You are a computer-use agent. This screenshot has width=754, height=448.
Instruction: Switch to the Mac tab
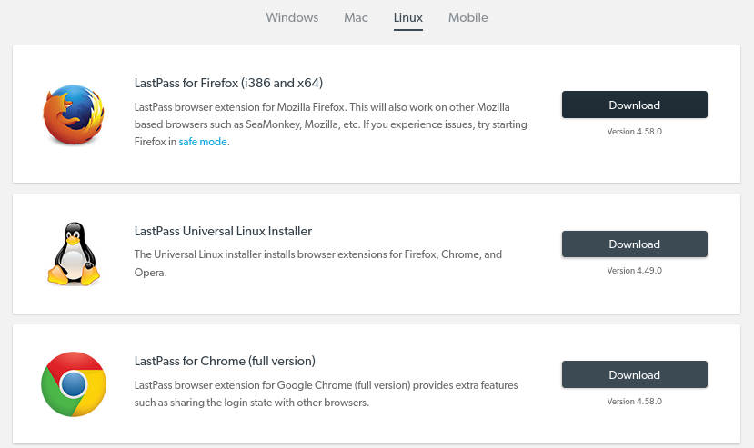pos(356,17)
